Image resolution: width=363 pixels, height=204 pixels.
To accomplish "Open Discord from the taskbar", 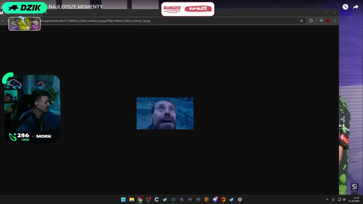I will tap(215, 199).
